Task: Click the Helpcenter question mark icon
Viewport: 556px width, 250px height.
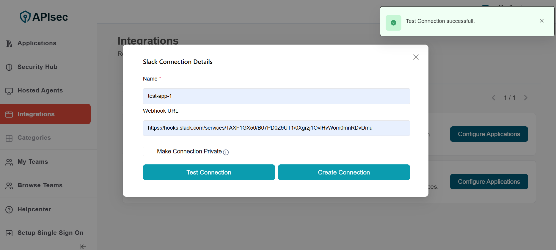Action: [x=9, y=210]
